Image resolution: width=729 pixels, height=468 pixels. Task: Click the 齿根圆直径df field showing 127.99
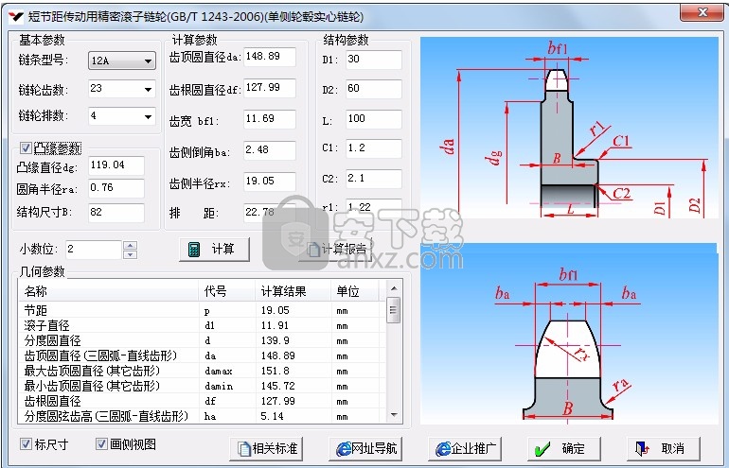point(270,88)
